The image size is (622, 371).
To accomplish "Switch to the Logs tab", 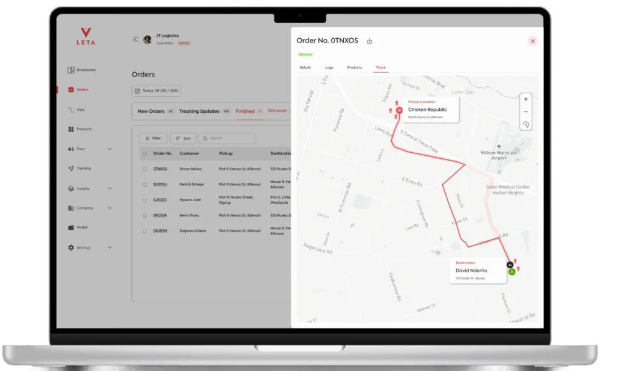I will [x=329, y=67].
